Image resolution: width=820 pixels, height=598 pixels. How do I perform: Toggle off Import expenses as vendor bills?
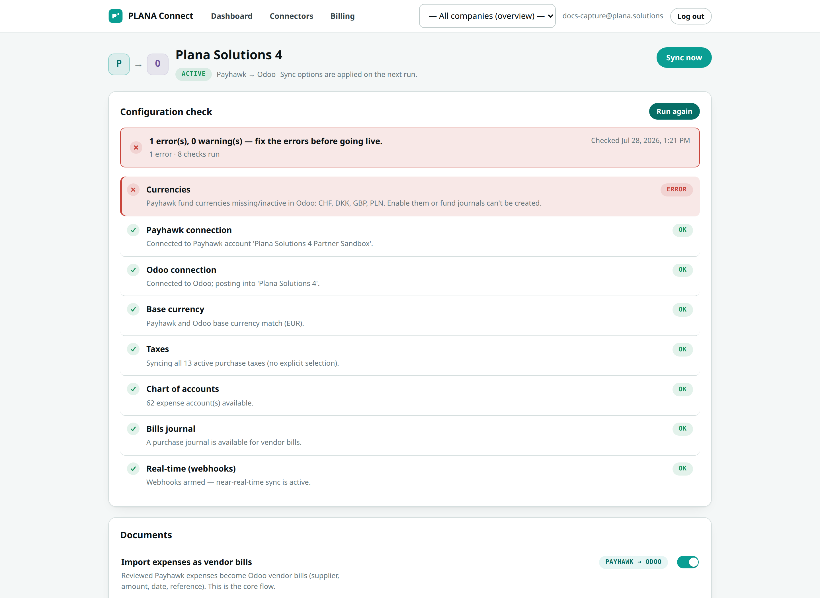pyautogui.click(x=688, y=562)
